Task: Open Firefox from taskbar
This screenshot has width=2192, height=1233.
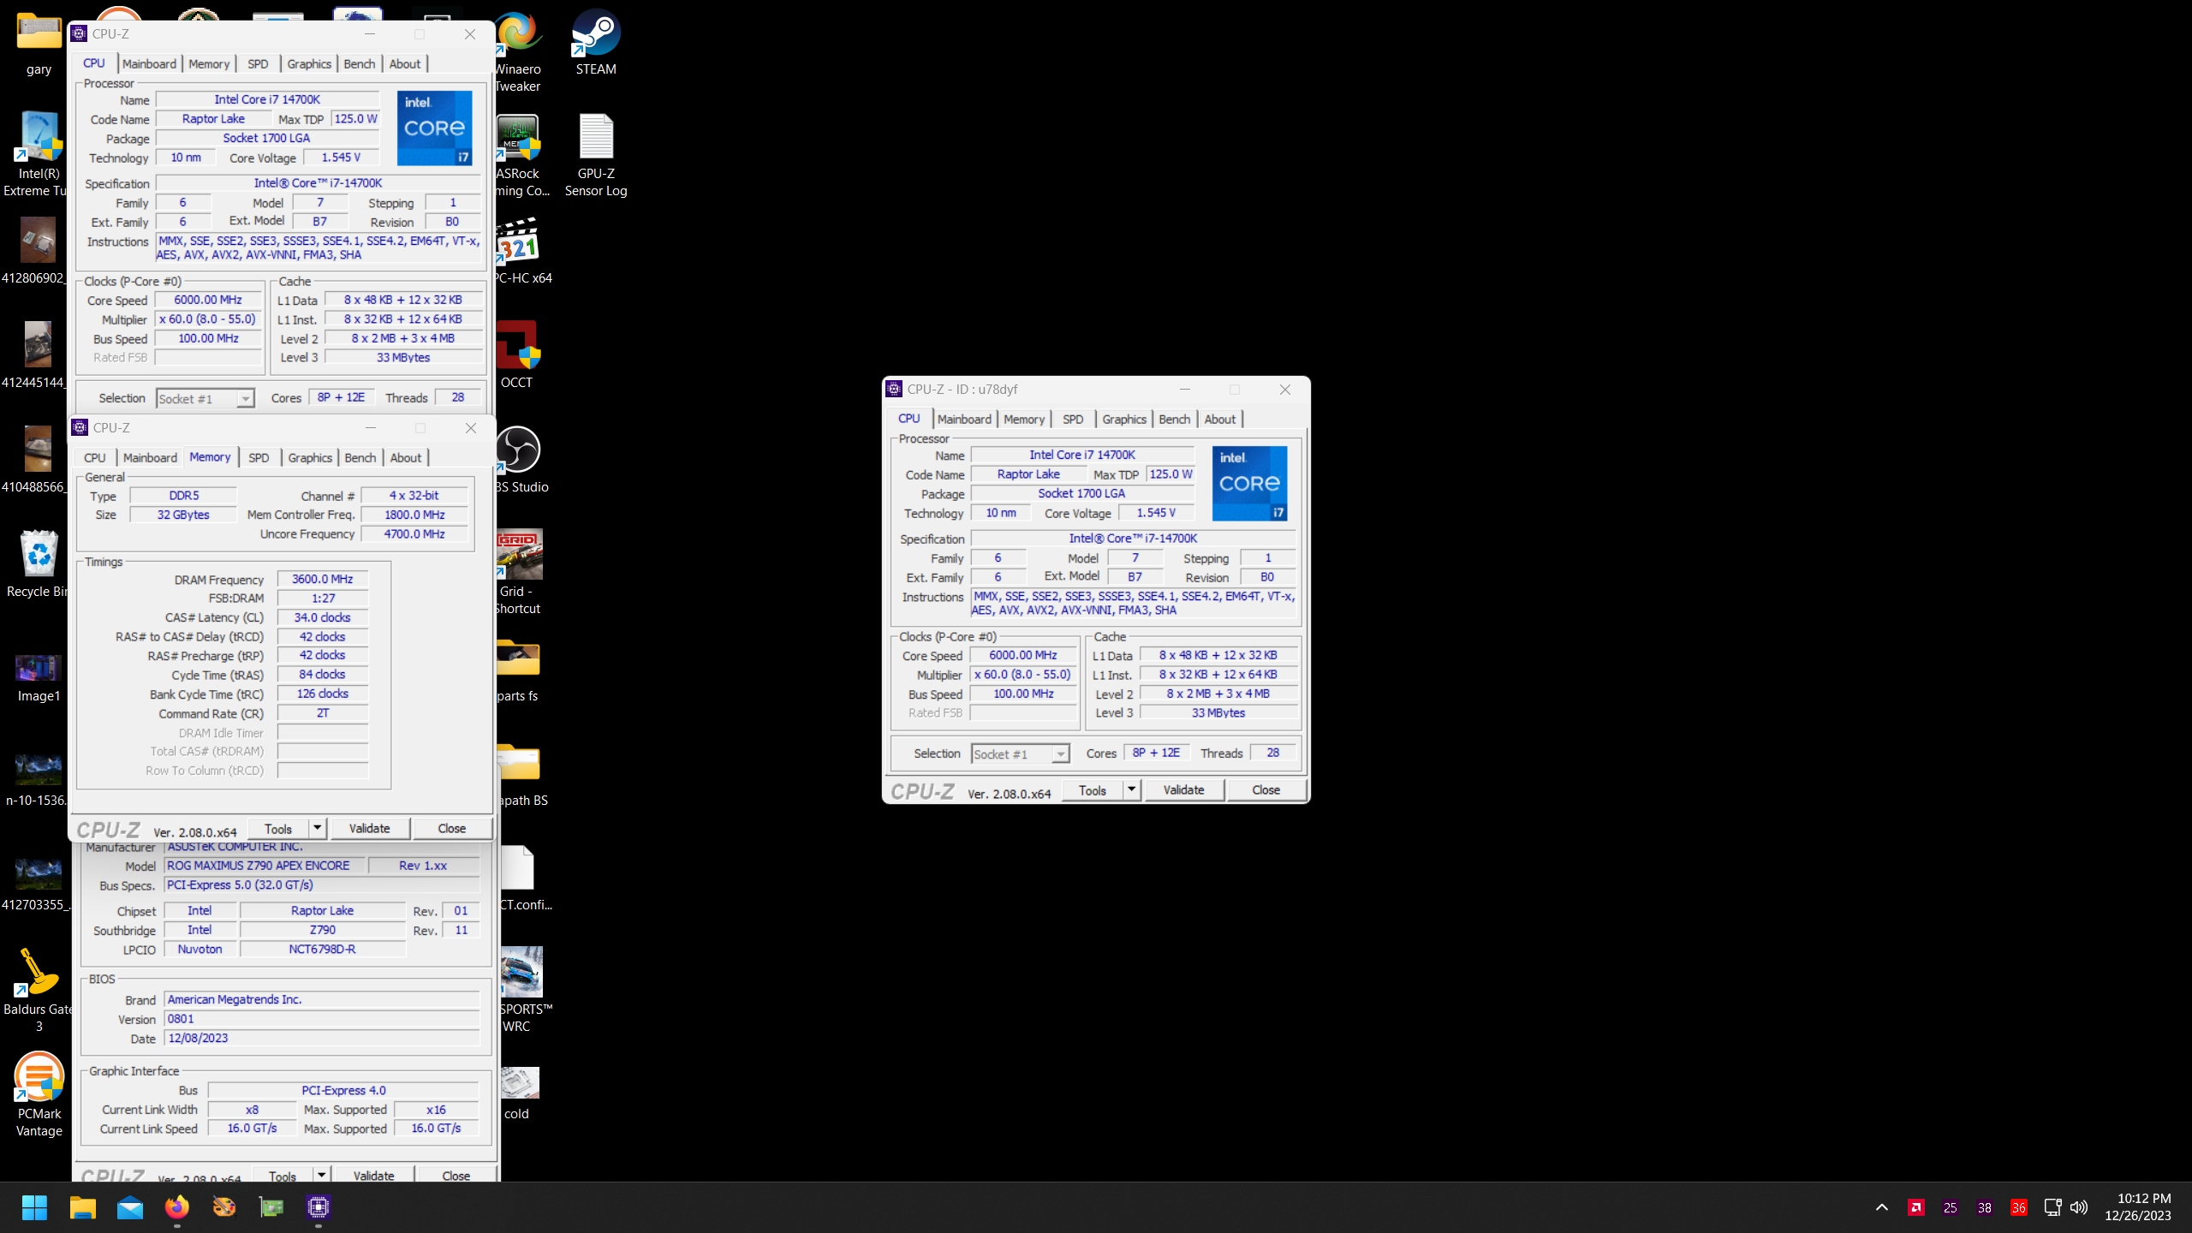Action: 177,1207
